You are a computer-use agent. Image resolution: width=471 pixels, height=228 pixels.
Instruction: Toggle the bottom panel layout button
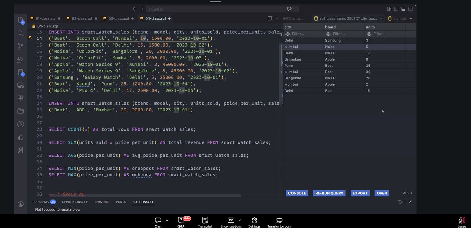[403, 9]
